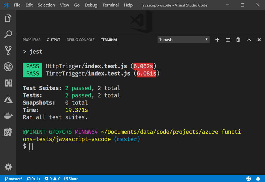Image resolution: width=265 pixels, height=182 pixels.
Task: Open the Selection menu
Action: tap(46, 5)
